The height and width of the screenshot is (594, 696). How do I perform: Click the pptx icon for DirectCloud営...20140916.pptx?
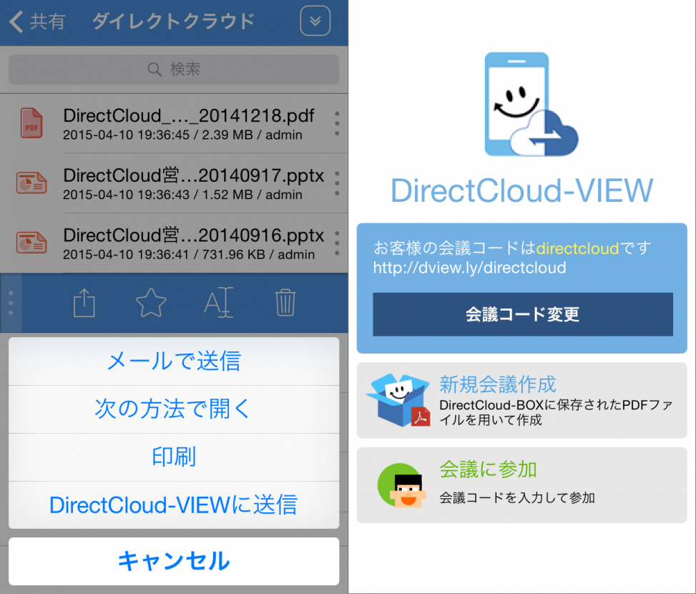click(x=31, y=243)
